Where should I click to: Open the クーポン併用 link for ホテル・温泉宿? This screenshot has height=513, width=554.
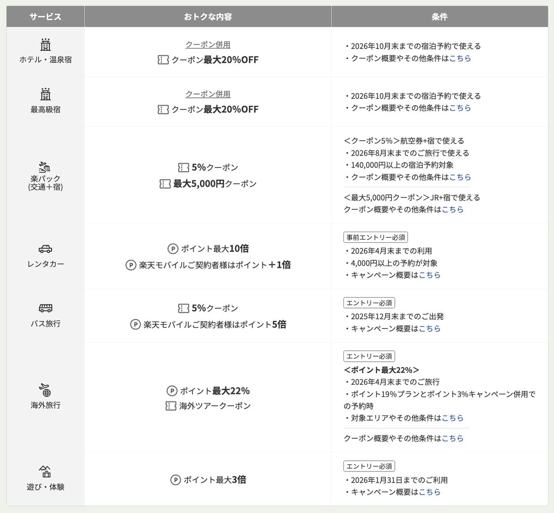209,44
